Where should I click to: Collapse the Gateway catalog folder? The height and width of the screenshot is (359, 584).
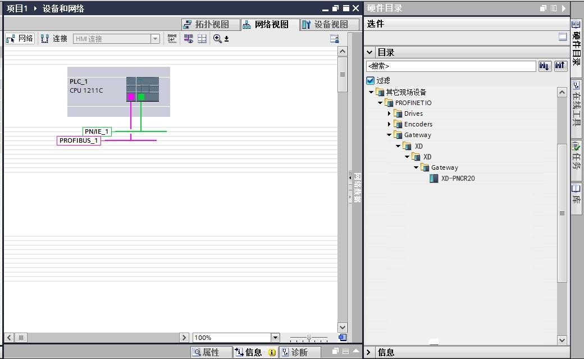(389, 135)
